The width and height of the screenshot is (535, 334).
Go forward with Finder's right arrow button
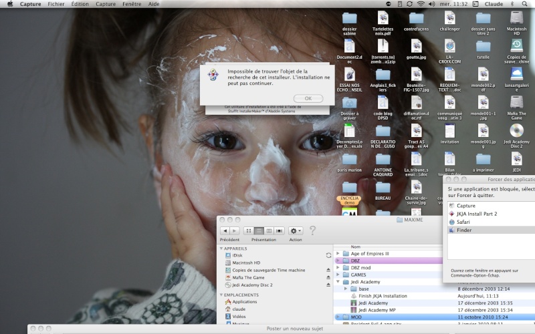pyautogui.click(x=235, y=230)
